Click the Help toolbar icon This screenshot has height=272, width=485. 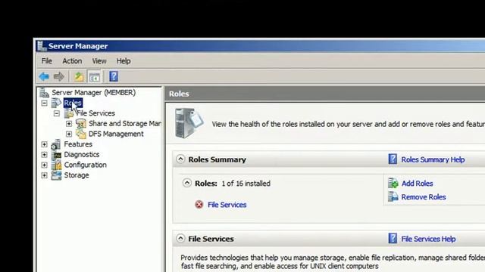[x=114, y=76]
